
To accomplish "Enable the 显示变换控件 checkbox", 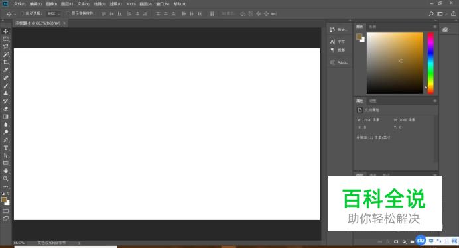I will 68,13.
